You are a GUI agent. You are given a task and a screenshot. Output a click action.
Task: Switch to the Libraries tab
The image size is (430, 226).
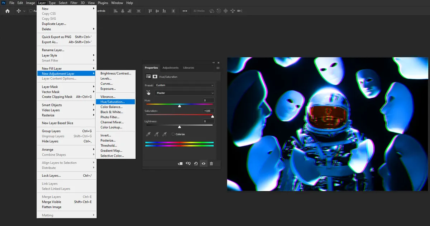tap(188, 68)
